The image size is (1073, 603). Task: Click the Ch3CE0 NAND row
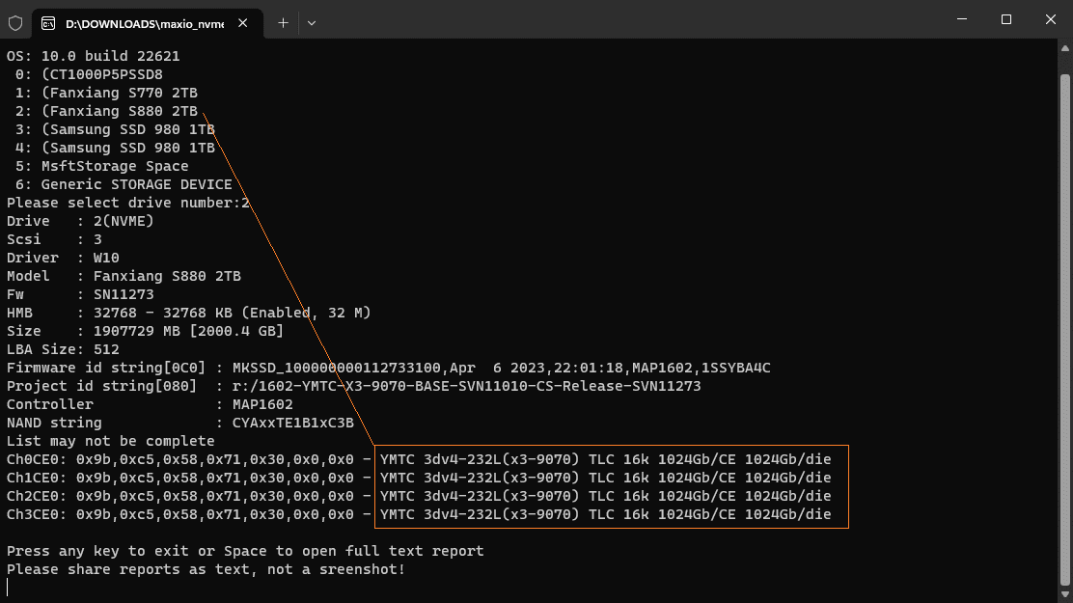coord(419,514)
